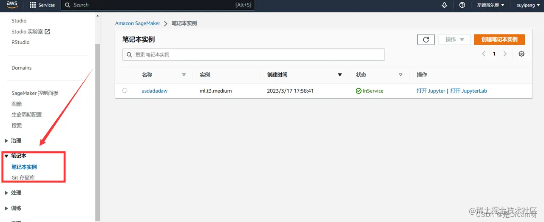The image size is (544, 222).
Task: Click the refresh notebook instances button
Action: [x=426, y=40]
